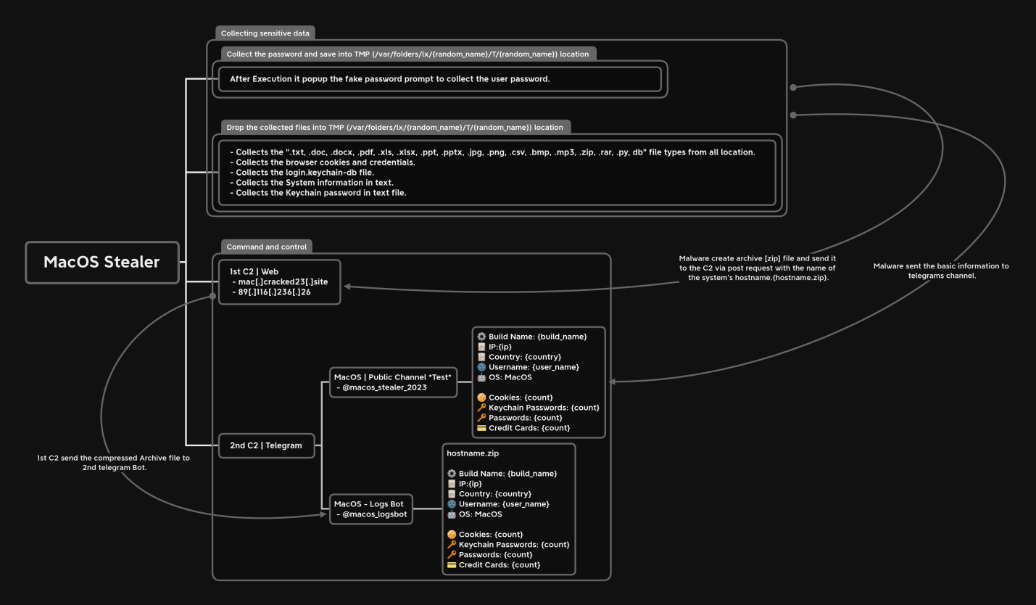Select the 'Drop the collected files into TMP' label
Viewport: 1036px width, 605px height.
coord(396,127)
